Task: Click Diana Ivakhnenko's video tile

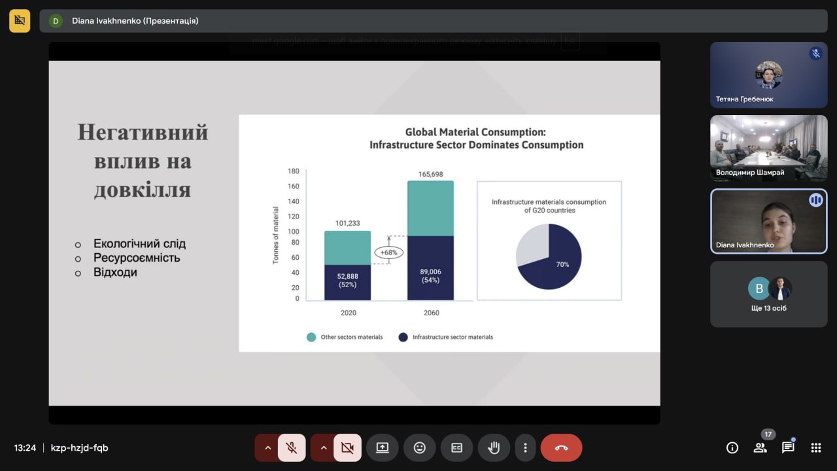Action: point(768,221)
